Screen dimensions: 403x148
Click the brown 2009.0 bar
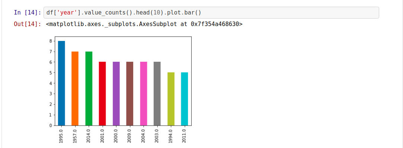pos(130,94)
